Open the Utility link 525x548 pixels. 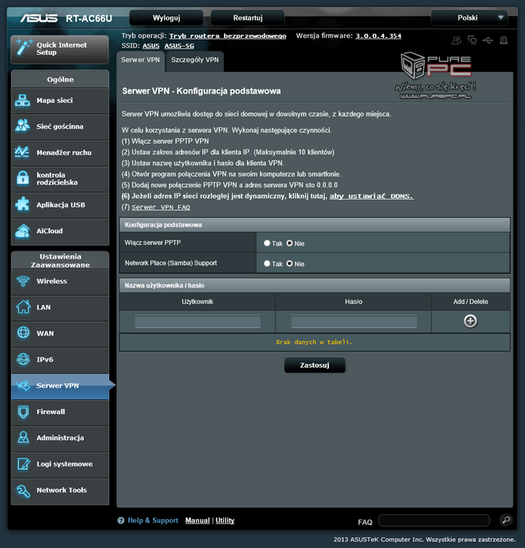(225, 520)
